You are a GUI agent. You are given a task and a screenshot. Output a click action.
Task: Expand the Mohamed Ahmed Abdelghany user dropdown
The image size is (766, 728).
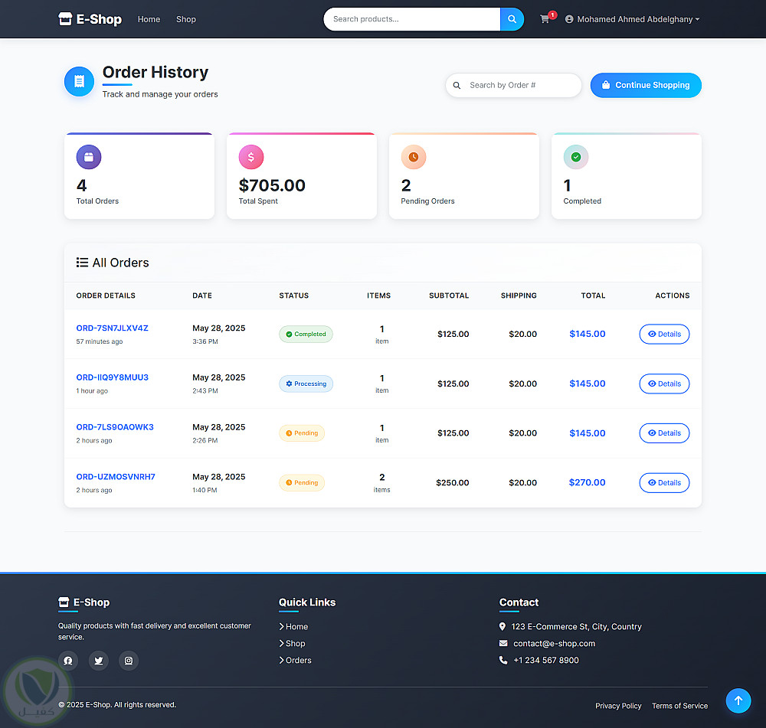(632, 19)
